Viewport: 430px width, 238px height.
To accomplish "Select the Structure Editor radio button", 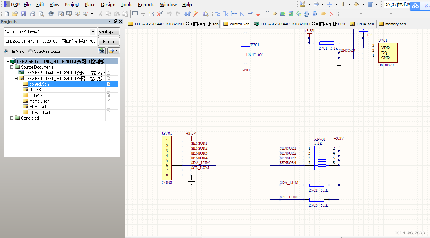I will pyautogui.click(x=31, y=51).
